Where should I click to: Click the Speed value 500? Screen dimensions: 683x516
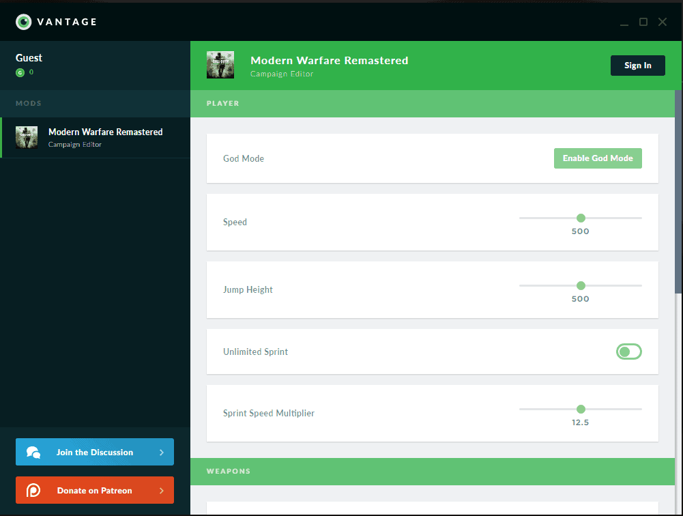580,231
